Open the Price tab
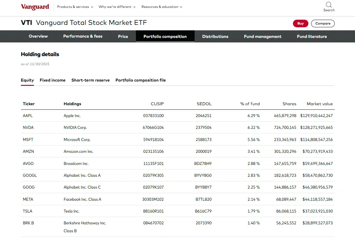Image resolution: width=355 pixels, height=238 pixels. tap(123, 36)
